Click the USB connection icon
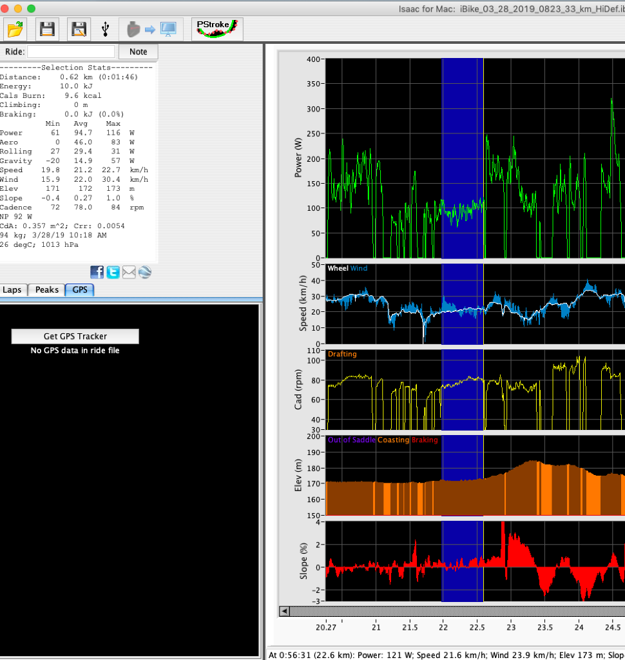625x660 pixels. (x=106, y=29)
